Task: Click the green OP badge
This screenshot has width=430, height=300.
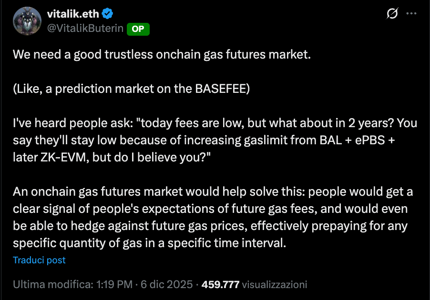Action: pyautogui.click(x=138, y=29)
